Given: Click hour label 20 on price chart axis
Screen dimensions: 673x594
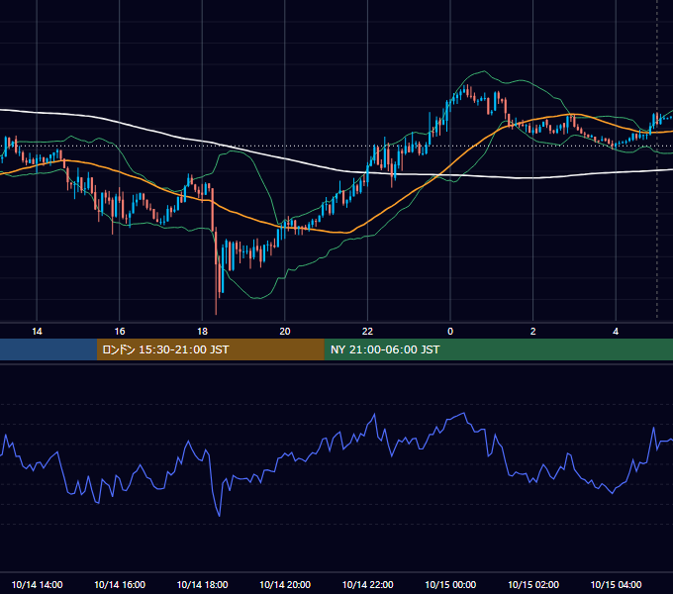Looking at the screenshot, I should pyautogui.click(x=285, y=332).
